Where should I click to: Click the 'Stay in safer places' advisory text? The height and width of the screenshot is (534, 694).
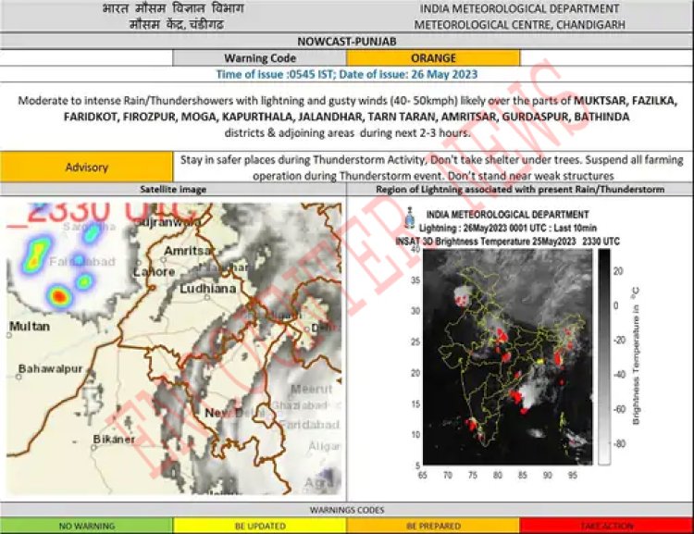[x=431, y=168]
